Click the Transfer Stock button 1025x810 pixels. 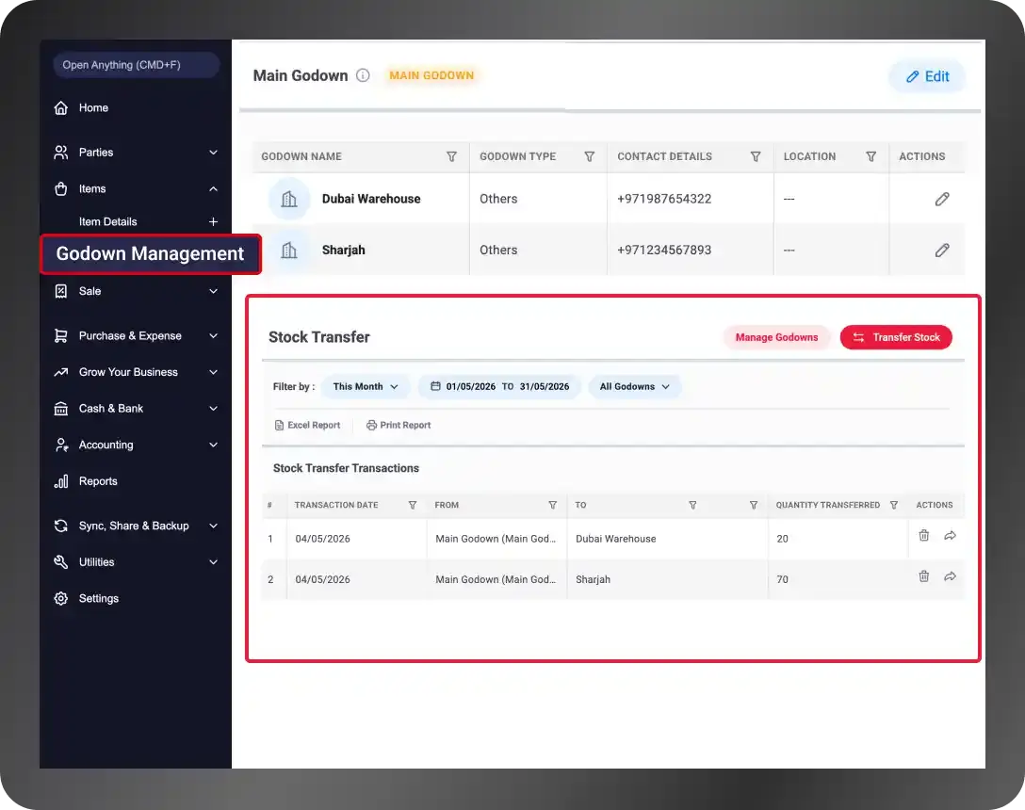coord(896,337)
